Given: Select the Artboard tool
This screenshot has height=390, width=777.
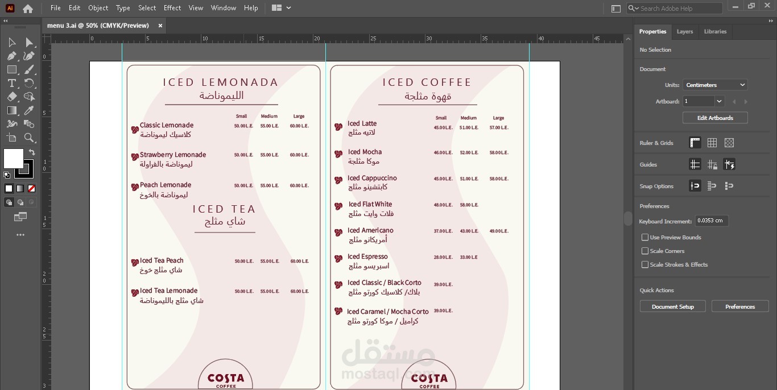Looking at the screenshot, I should [x=11, y=138].
